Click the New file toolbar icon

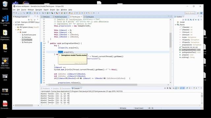14,13
